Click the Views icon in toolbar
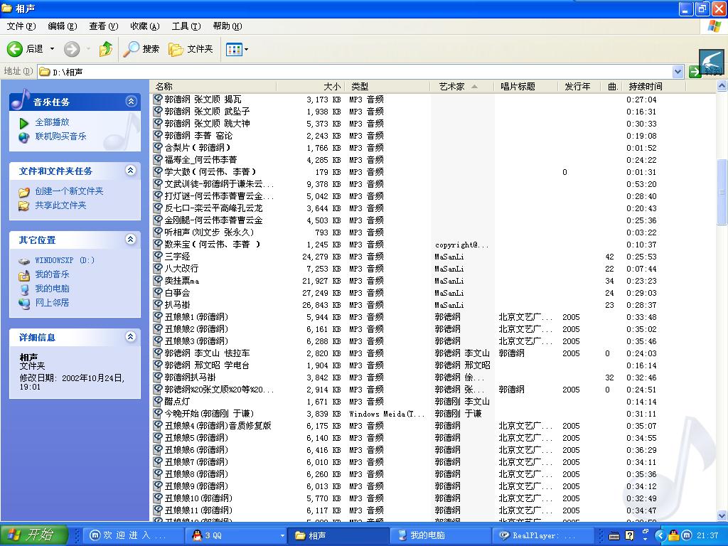The width and height of the screenshot is (728, 546). click(232, 49)
